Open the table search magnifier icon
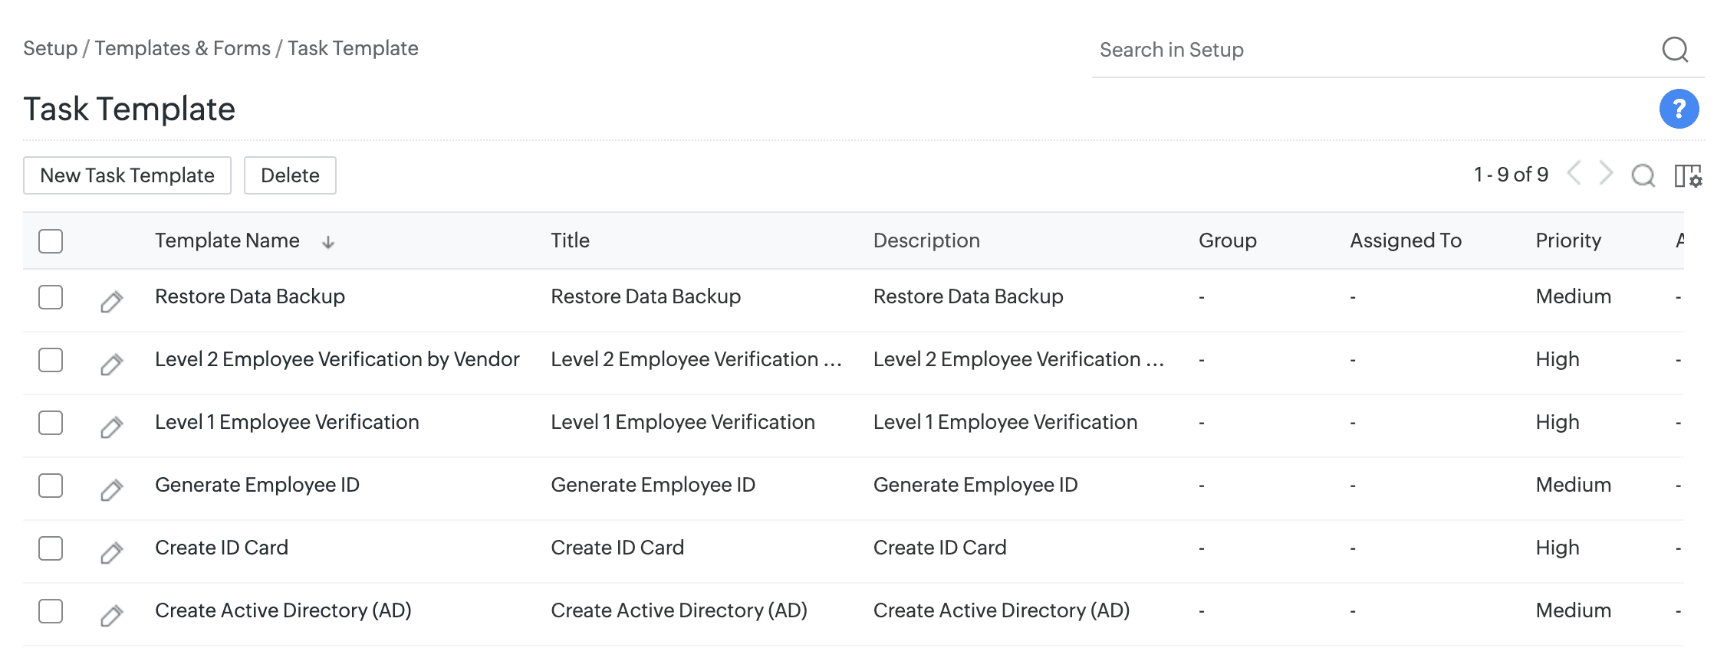 (x=1643, y=175)
